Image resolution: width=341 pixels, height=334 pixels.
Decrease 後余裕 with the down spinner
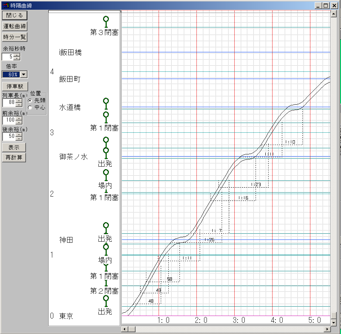[x=19, y=138]
